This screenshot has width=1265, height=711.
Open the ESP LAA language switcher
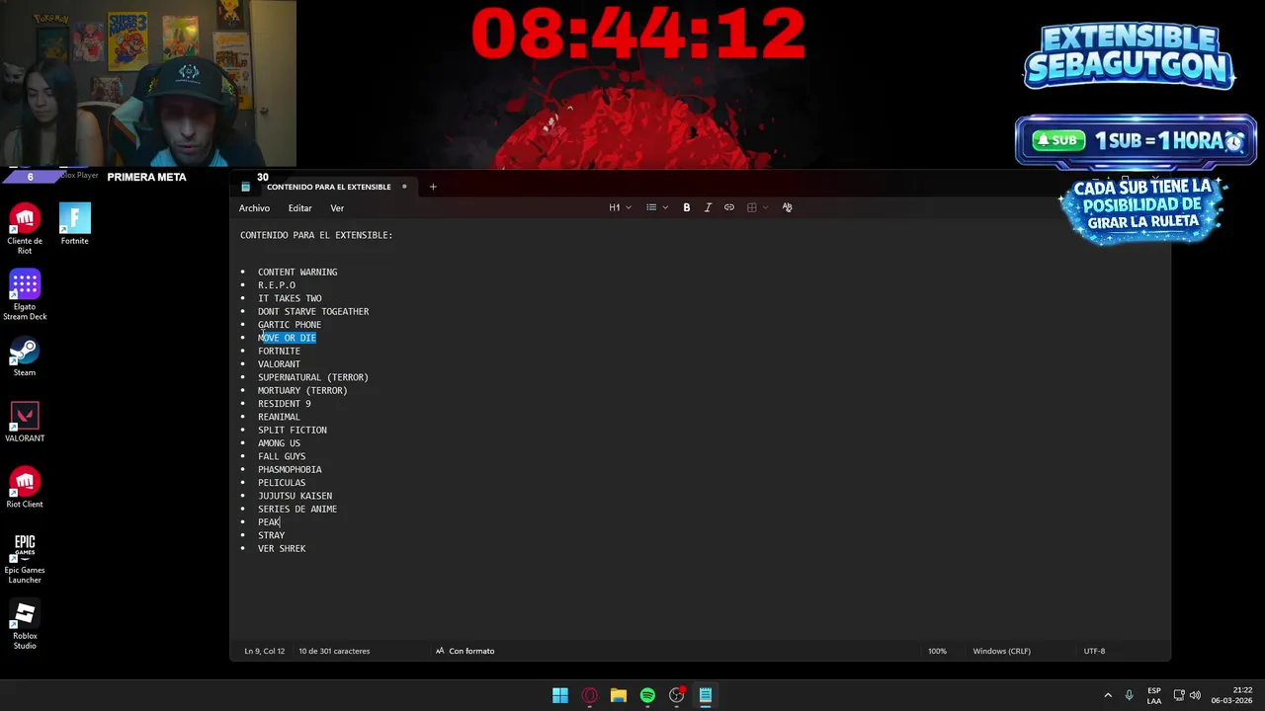(1154, 695)
